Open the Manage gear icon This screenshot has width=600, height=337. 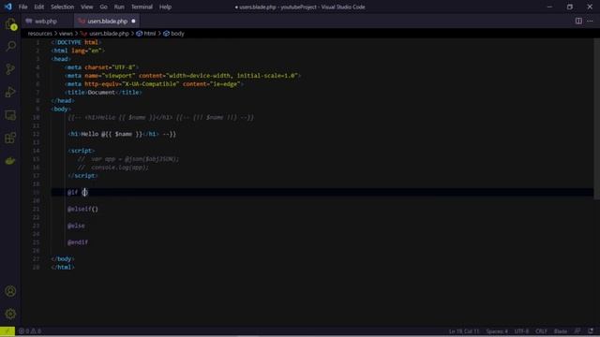click(x=10, y=315)
